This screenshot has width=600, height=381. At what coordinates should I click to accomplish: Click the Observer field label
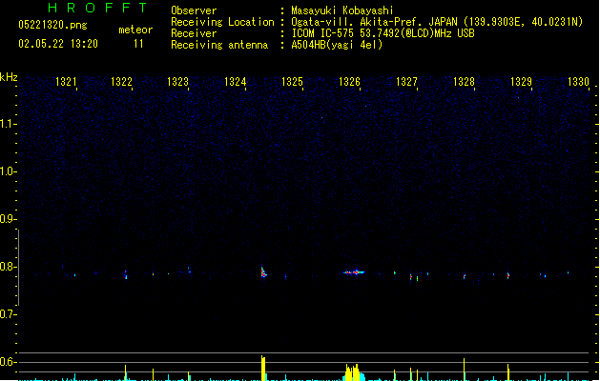pos(194,10)
